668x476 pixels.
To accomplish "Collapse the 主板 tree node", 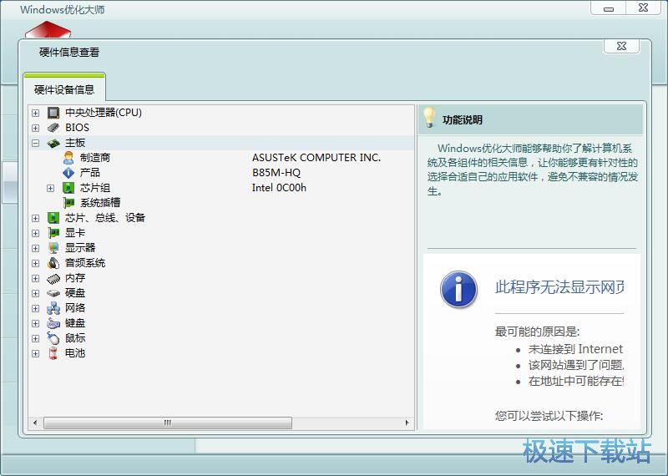I will [x=35, y=143].
